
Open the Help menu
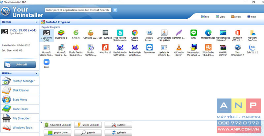(x=251, y=17)
